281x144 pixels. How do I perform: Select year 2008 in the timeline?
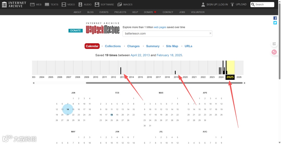click(x=78, y=77)
